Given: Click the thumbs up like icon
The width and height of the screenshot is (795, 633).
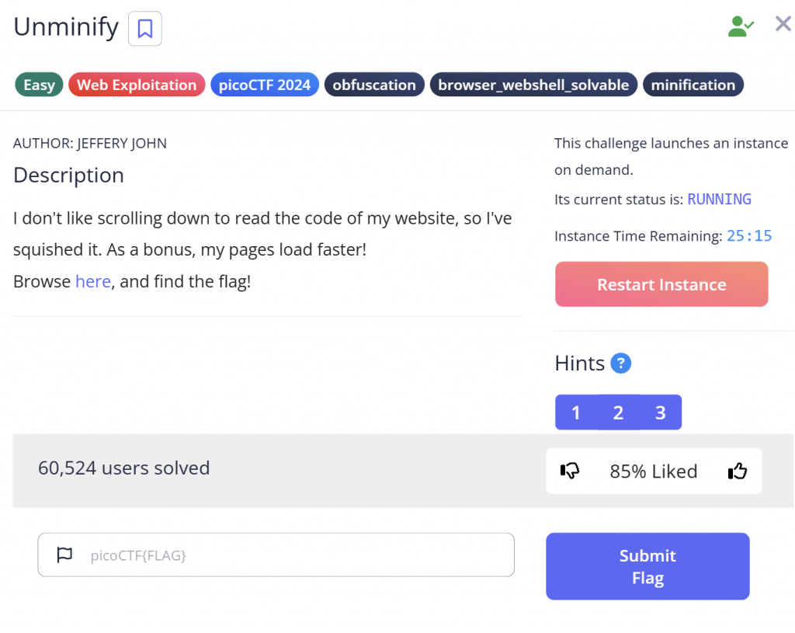Looking at the screenshot, I should (x=737, y=471).
